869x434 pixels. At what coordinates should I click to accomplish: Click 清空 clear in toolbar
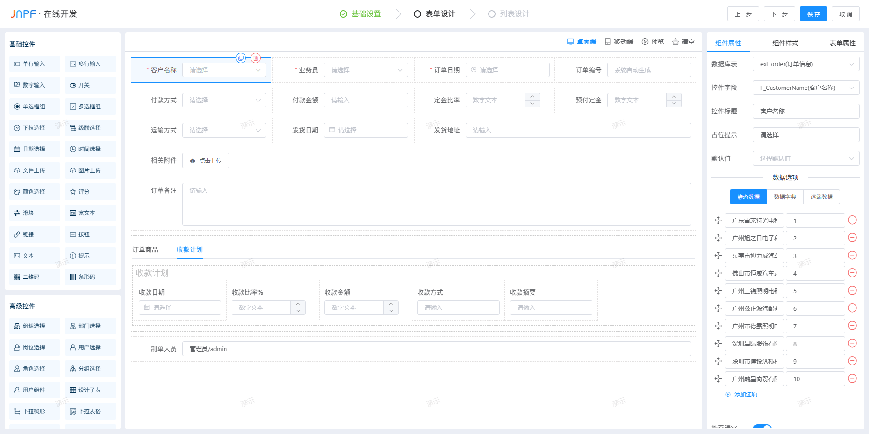[683, 42]
